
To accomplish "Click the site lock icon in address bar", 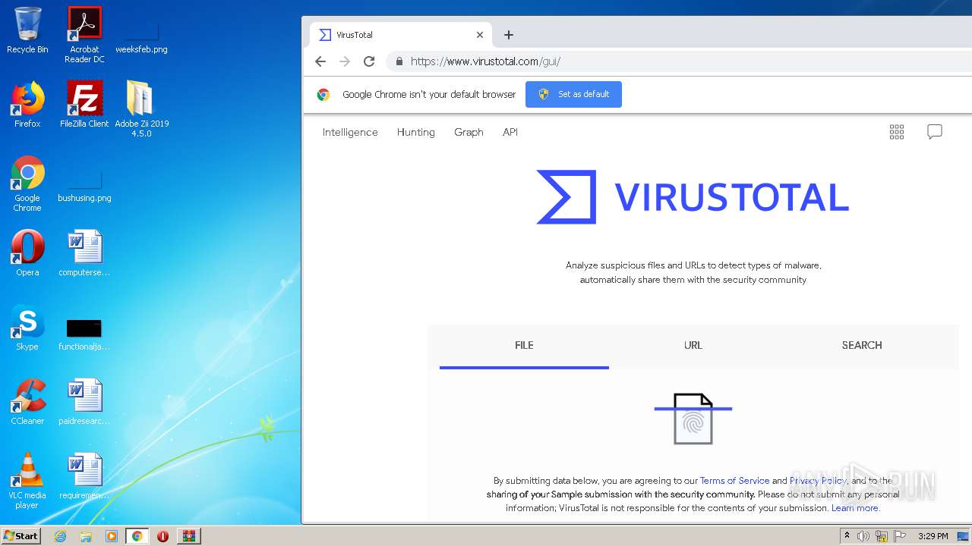I will click(399, 61).
